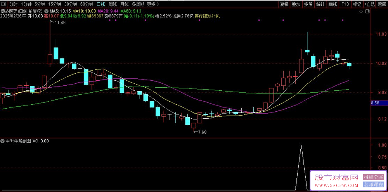Viewport: 388px width, 192px height.
Task: Add stock with +自选 button
Action: pyautogui.click(x=369, y=4)
